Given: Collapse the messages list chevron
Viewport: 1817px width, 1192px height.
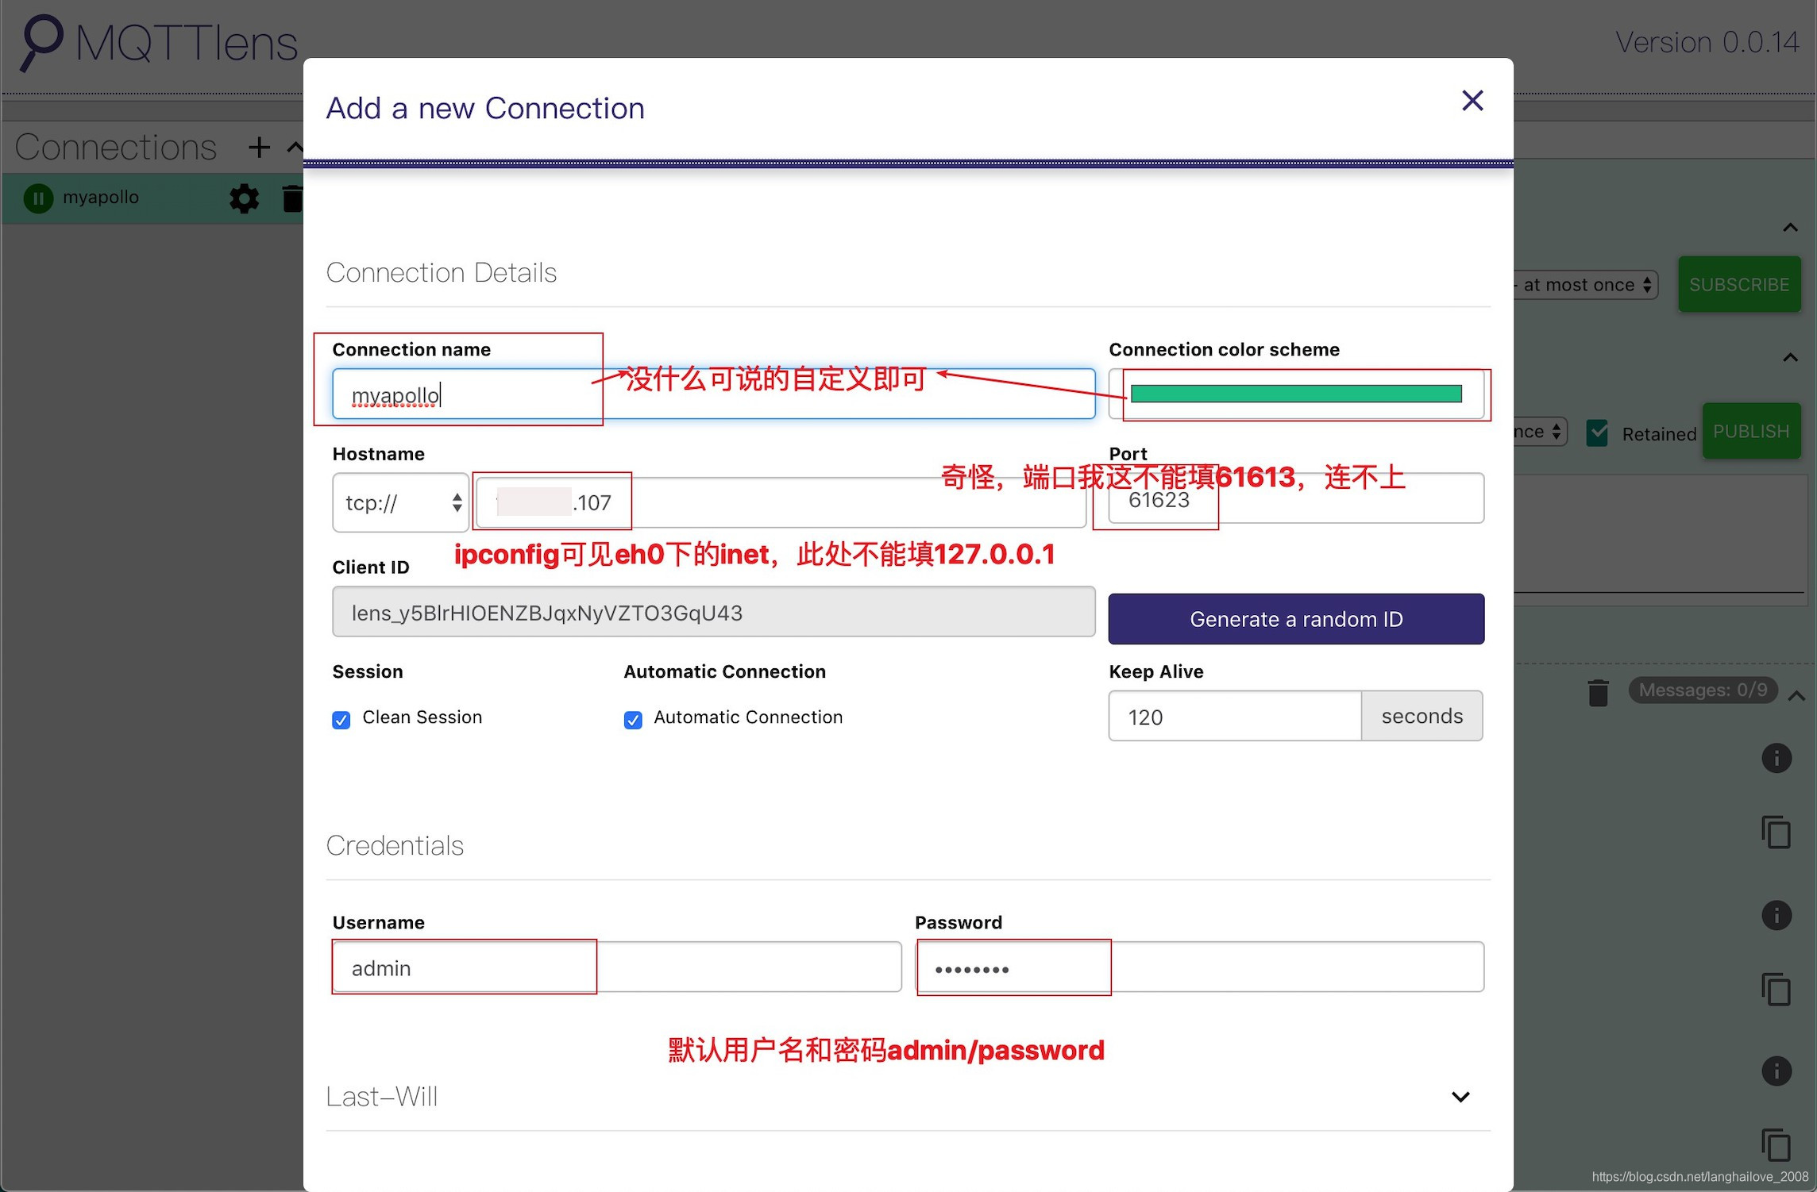Looking at the screenshot, I should [1796, 696].
